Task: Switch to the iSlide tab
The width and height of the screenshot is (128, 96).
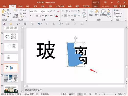Action: (20, 6)
